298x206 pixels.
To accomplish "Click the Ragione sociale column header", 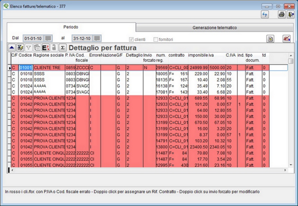I will pyautogui.click(x=48, y=55).
